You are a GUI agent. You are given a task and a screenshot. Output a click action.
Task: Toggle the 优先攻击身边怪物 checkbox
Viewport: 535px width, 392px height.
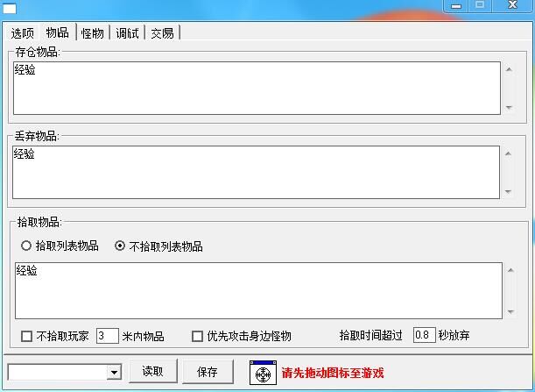point(197,336)
